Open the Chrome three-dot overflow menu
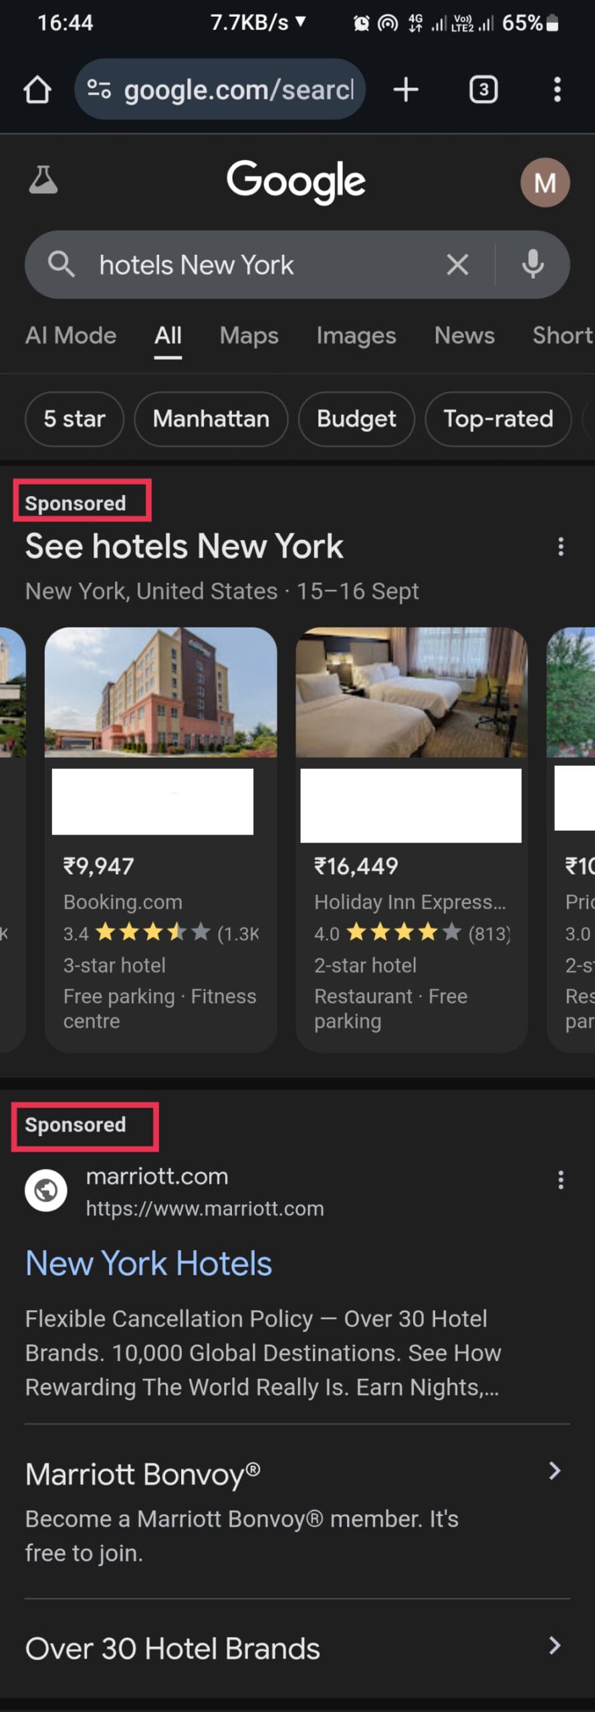595x1712 pixels. pyautogui.click(x=557, y=90)
